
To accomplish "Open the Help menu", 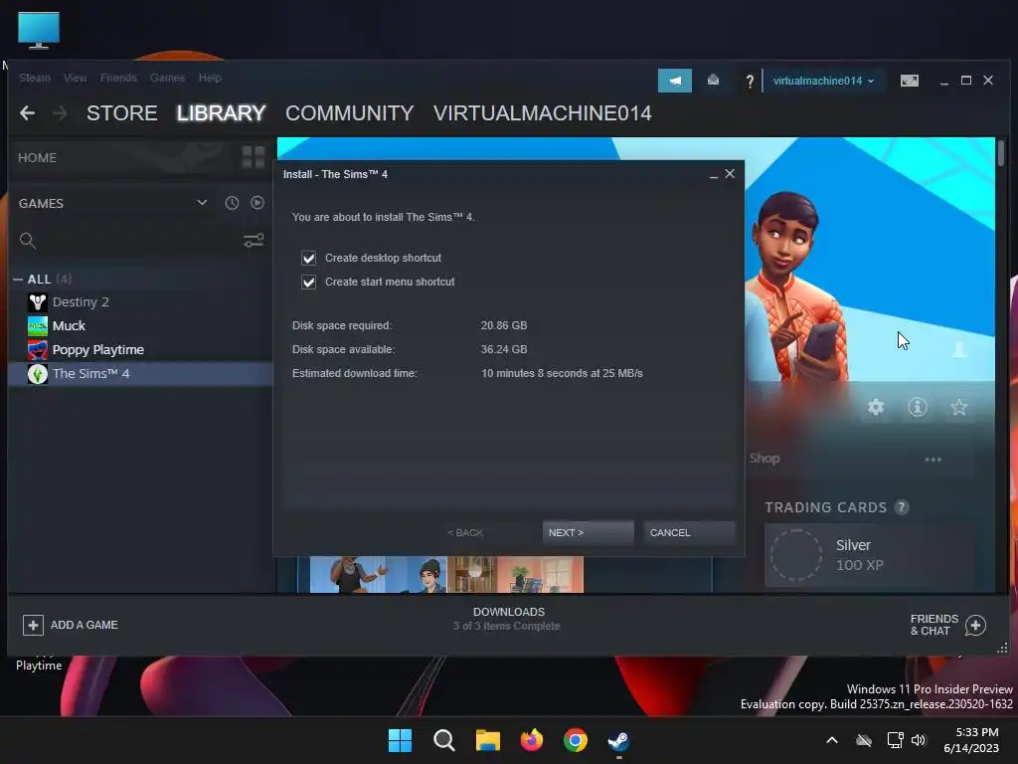I will tap(210, 78).
